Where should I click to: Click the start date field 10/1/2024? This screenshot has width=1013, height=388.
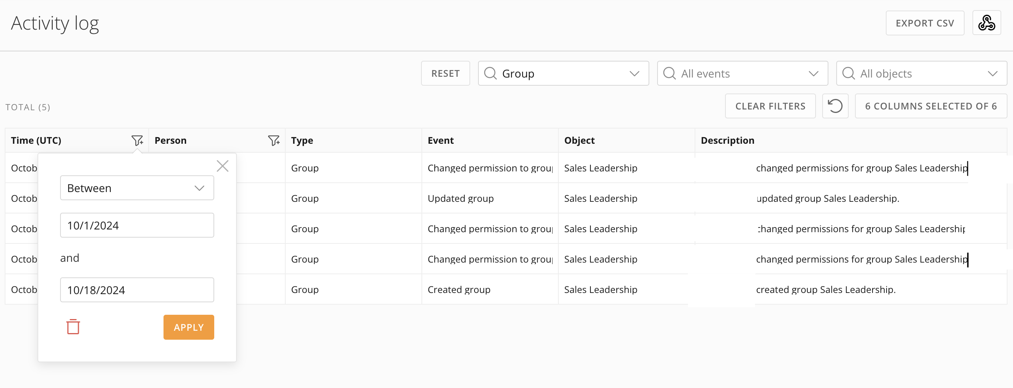click(x=137, y=226)
